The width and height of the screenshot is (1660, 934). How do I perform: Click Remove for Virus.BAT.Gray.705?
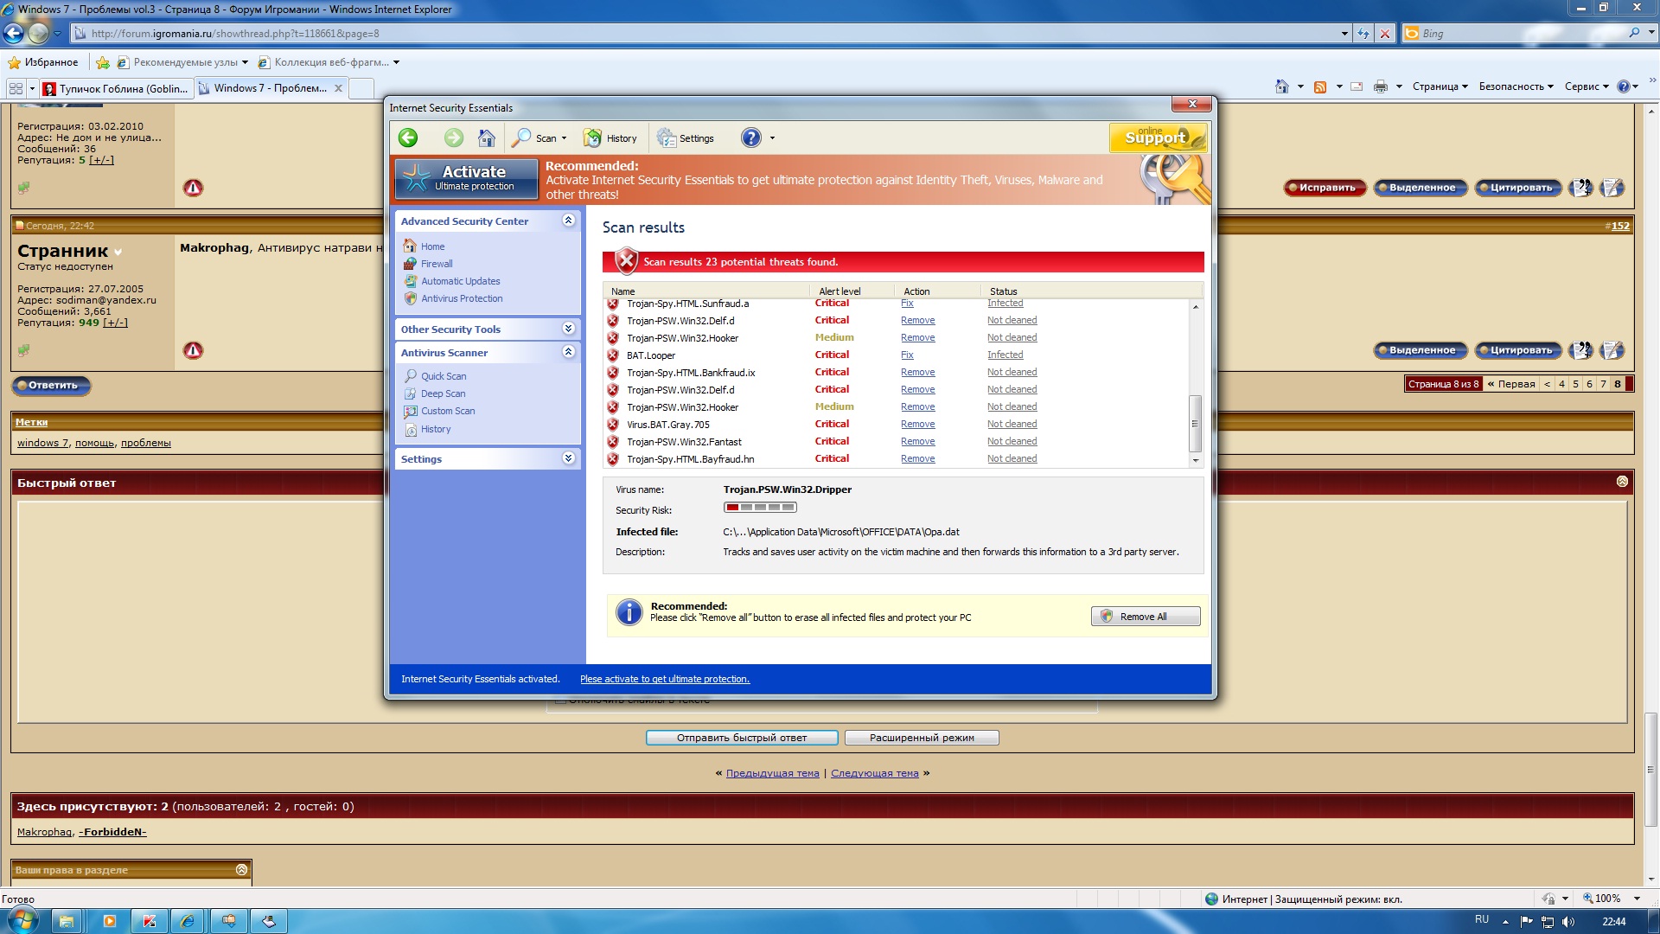coord(917,424)
